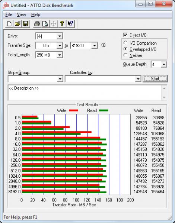
Task: Click the read value 156067
Action: 158,176
